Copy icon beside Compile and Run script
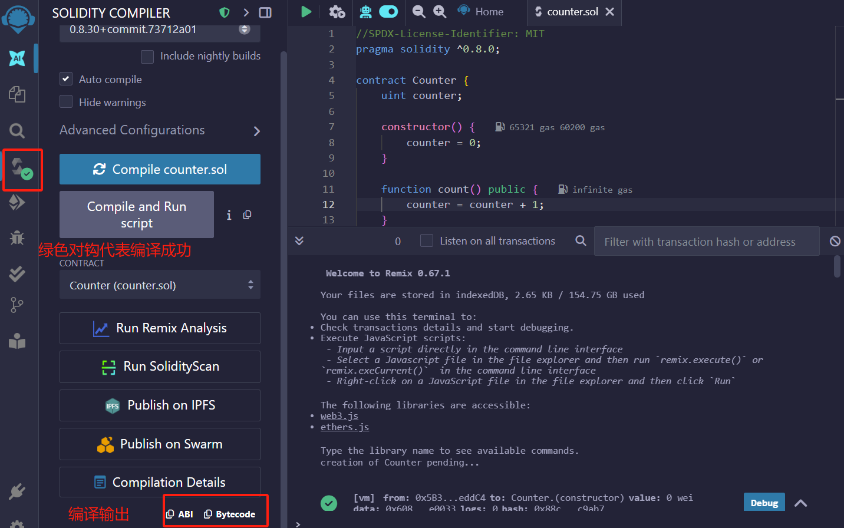The image size is (844, 528). pyautogui.click(x=248, y=215)
